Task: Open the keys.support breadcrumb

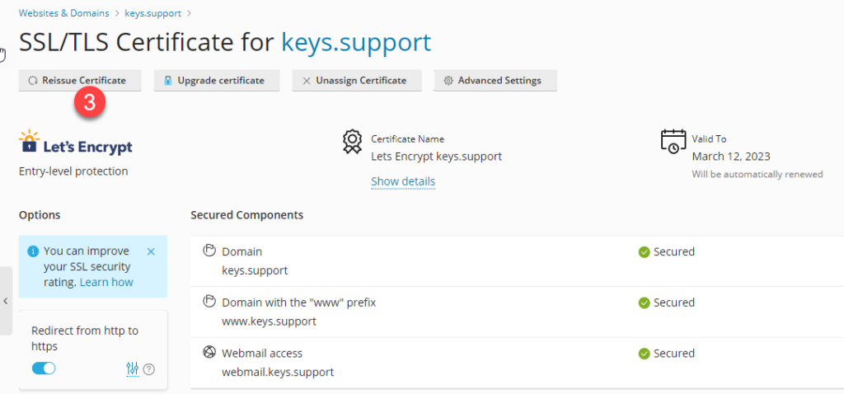Action: [x=154, y=13]
